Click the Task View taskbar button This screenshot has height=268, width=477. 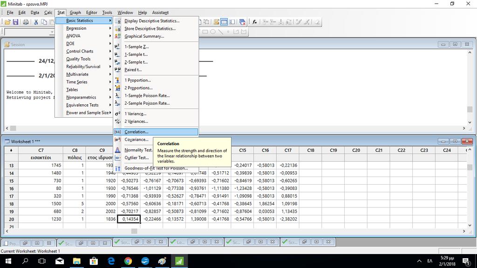tap(42, 261)
